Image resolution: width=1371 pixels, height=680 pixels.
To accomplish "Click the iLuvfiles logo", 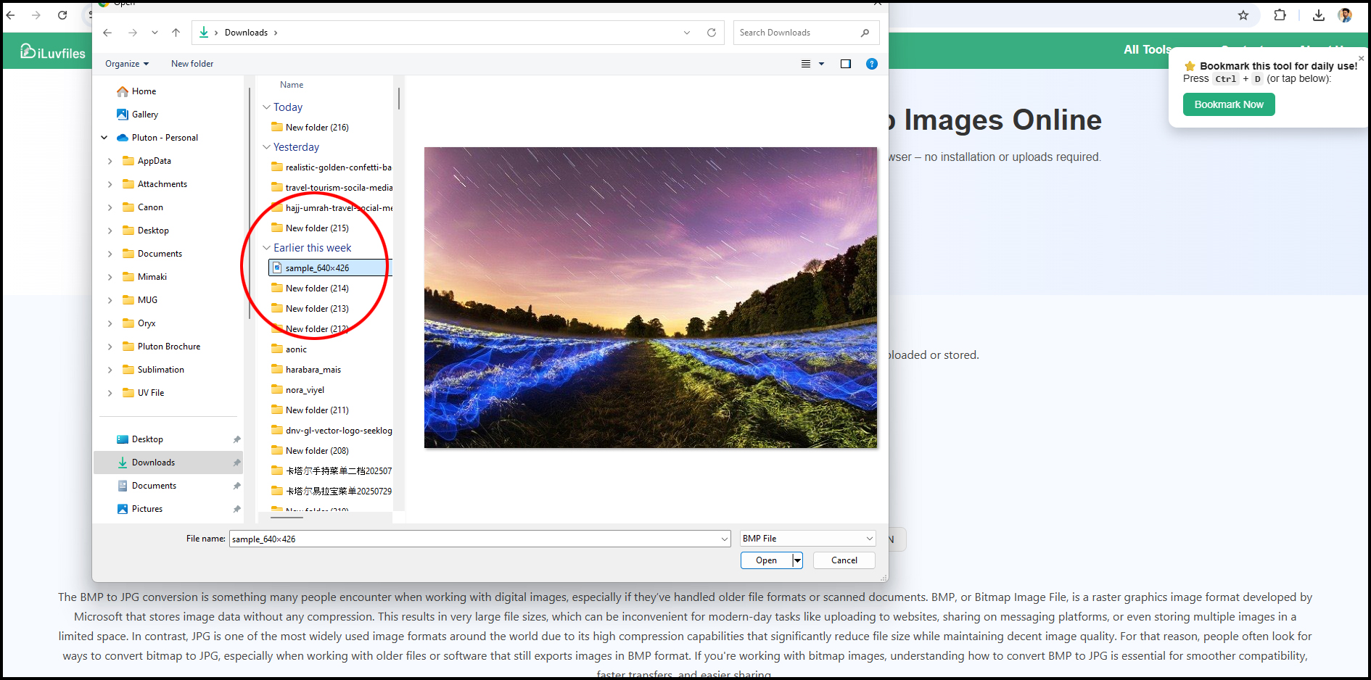I will (x=53, y=52).
